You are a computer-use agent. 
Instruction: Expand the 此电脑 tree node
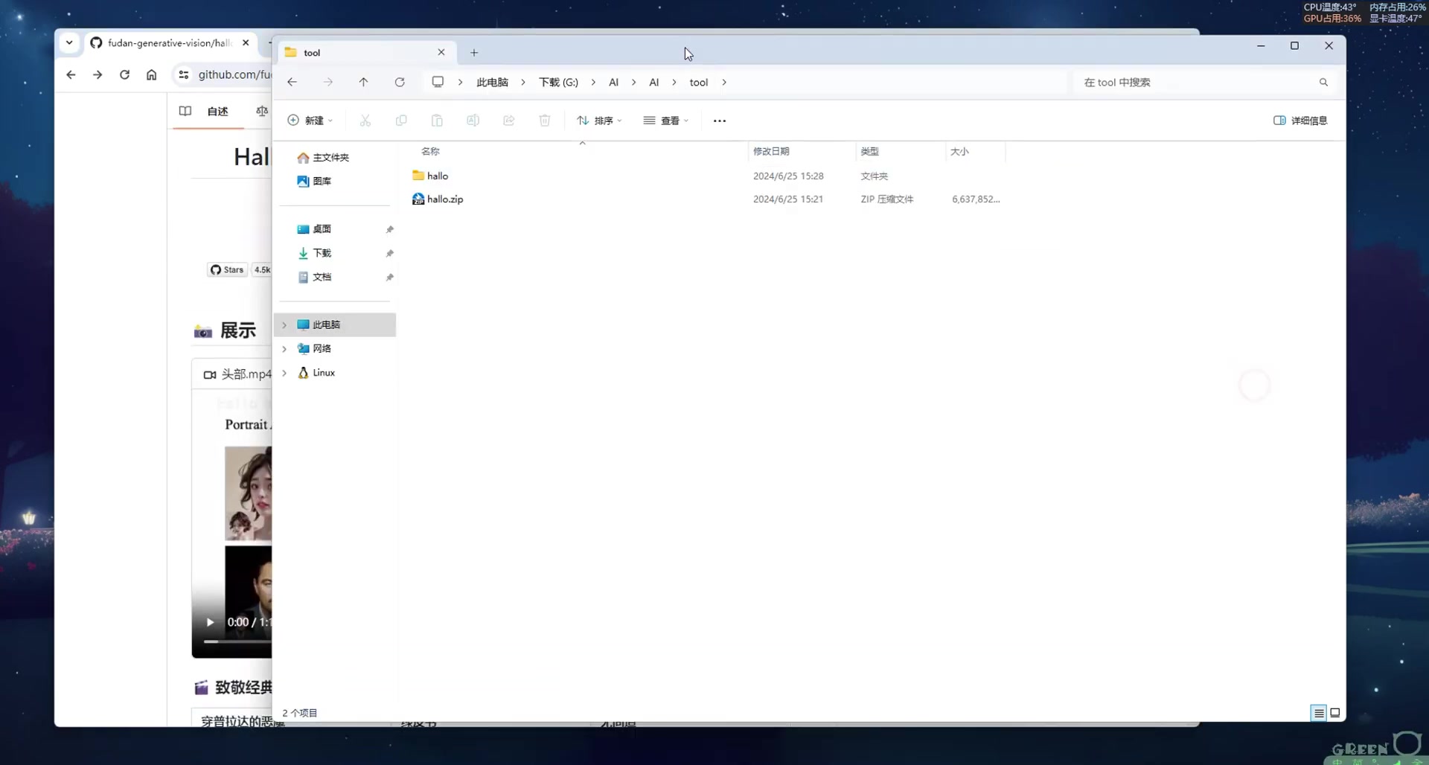tap(284, 325)
